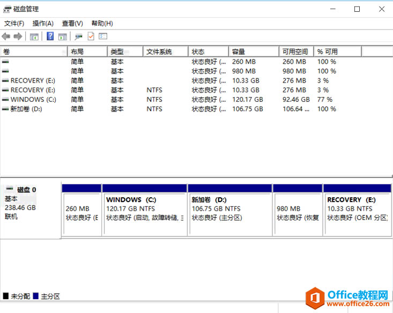Select drive icon of the 260 MB volume row

[5, 62]
